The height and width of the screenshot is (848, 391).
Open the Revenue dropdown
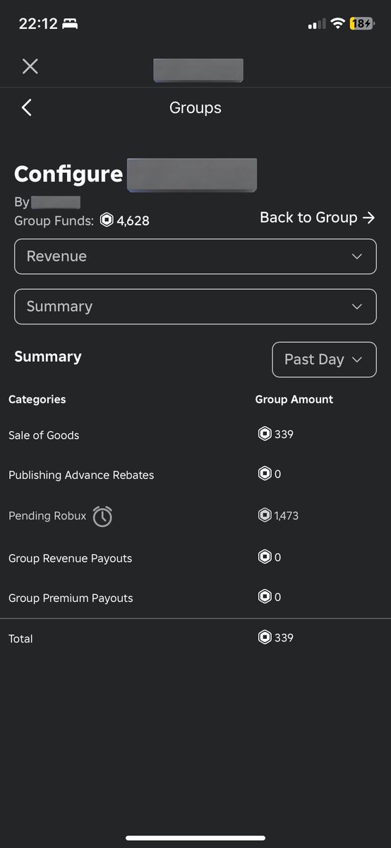[195, 257]
